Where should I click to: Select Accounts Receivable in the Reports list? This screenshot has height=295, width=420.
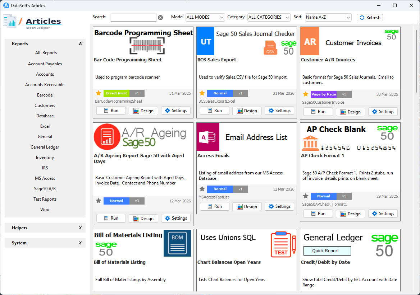[x=45, y=85]
